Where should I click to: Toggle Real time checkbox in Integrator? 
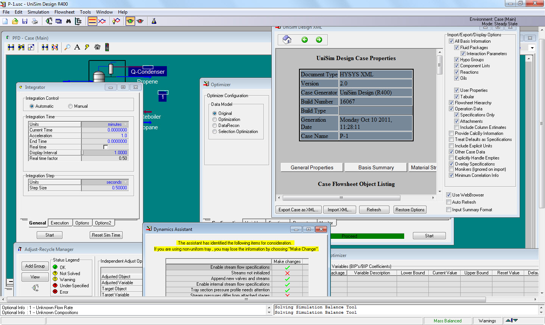pos(106,147)
